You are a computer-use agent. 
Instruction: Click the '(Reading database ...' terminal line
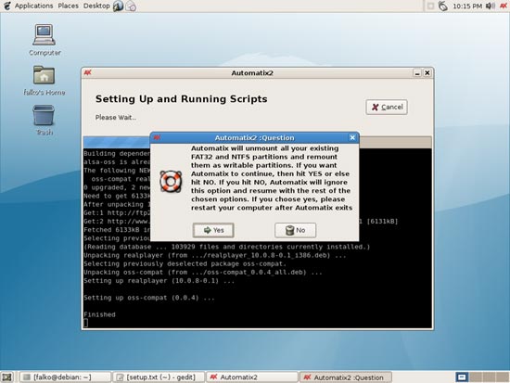pos(226,247)
